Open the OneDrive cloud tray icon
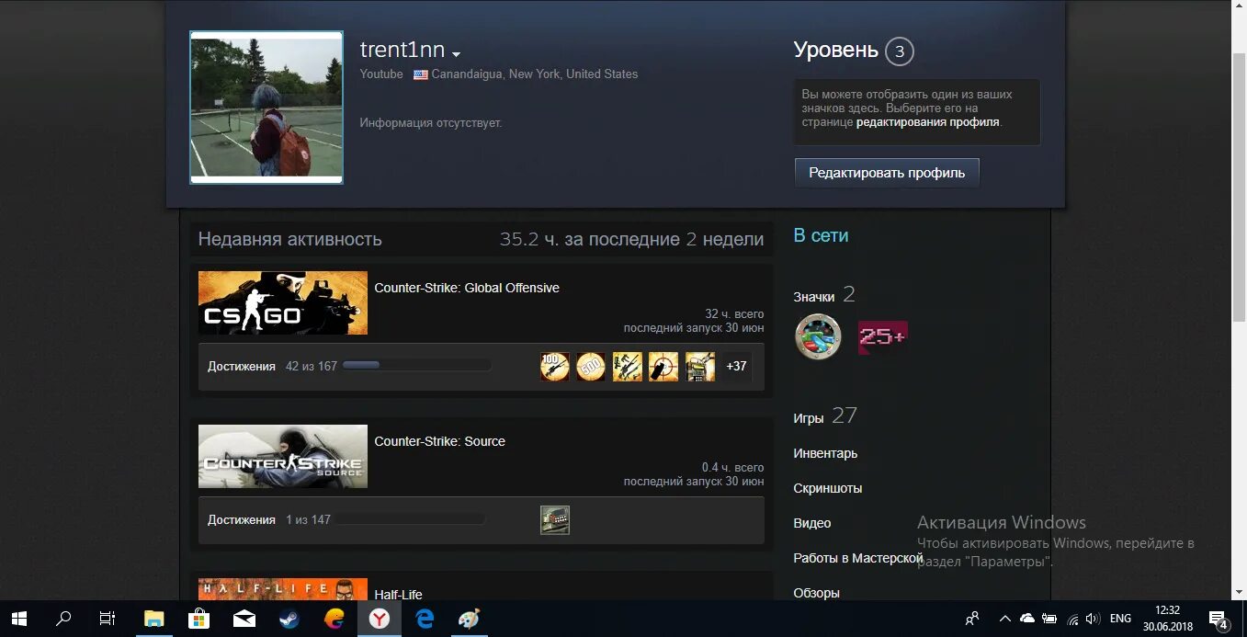The height and width of the screenshot is (637, 1247). (1027, 619)
